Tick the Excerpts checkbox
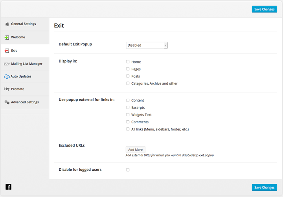The width and height of the screenshot is (283, 197). (x=128, y=107)
